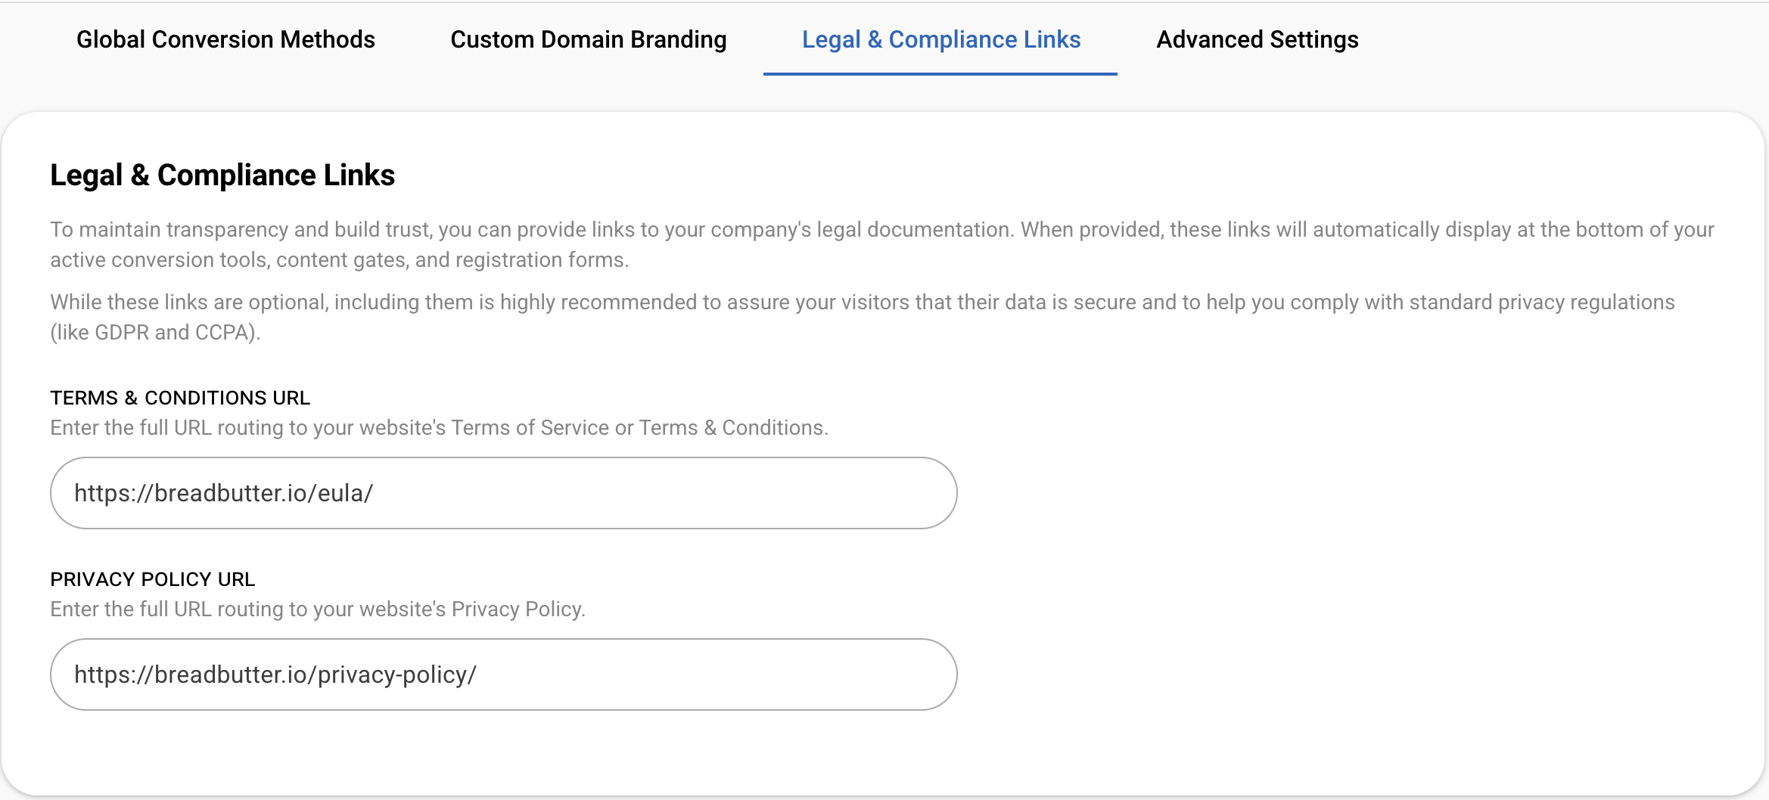Screen dimensions: 1769x800
Task: Click the "(like GDPR and CCPA)." text line
Action: click(x=155, y=333)
